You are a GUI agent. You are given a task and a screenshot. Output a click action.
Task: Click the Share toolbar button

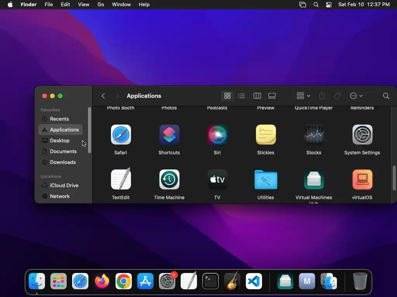click(321, 96)
